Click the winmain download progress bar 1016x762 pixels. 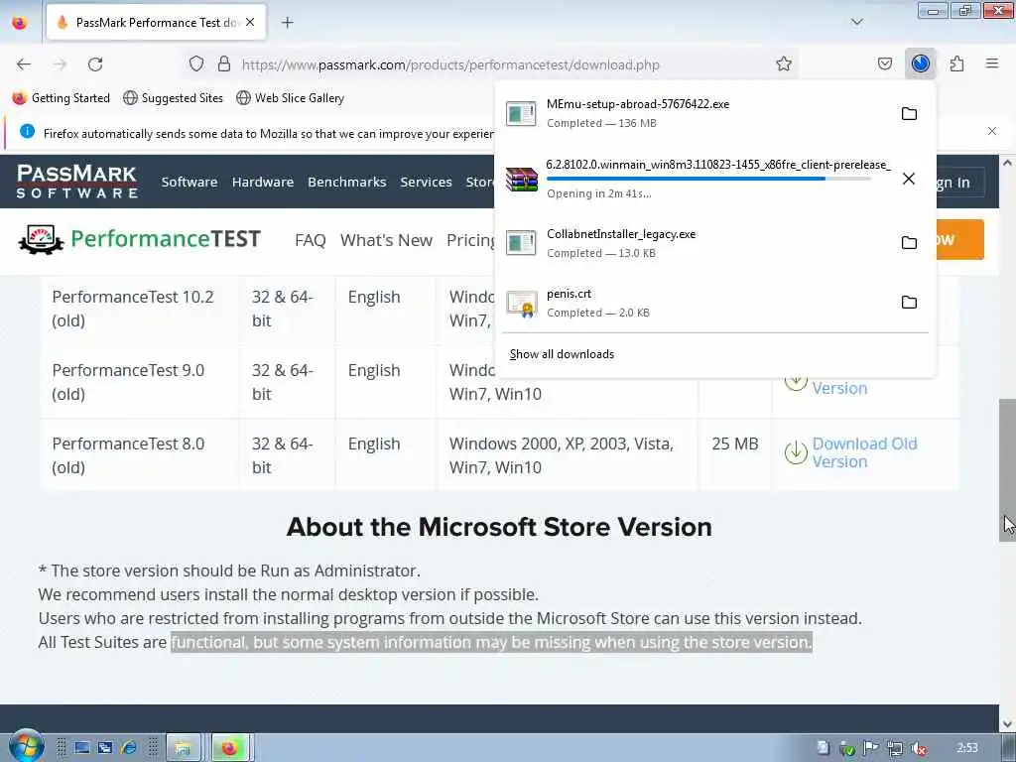(x=708, y=179)
